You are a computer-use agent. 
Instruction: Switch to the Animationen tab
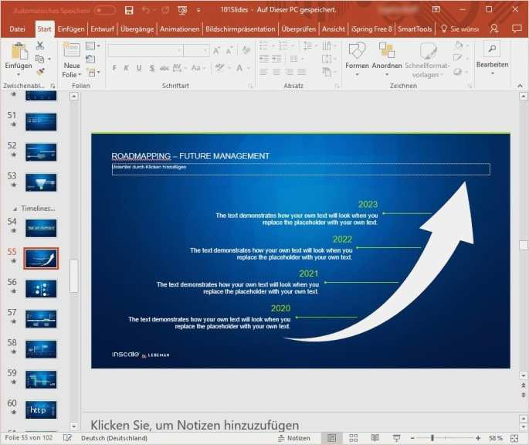click(179, 29)
